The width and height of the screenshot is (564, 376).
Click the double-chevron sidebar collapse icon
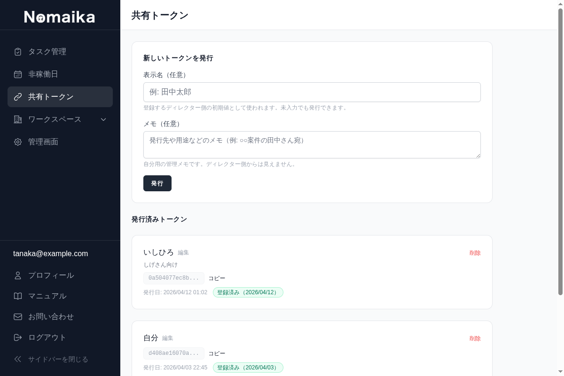[x=18, y=359]
